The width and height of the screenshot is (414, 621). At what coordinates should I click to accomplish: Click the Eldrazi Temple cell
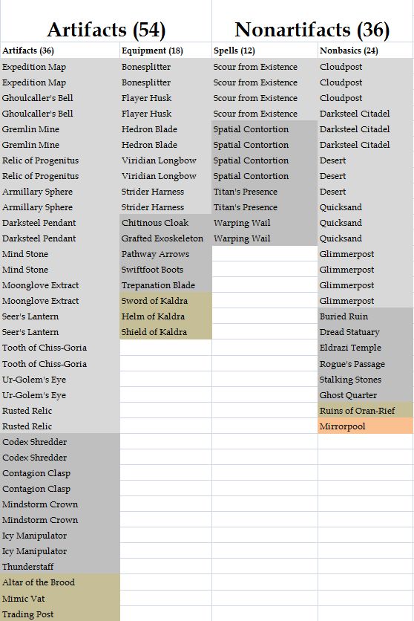pyautogui.click(x=365, y=348)
